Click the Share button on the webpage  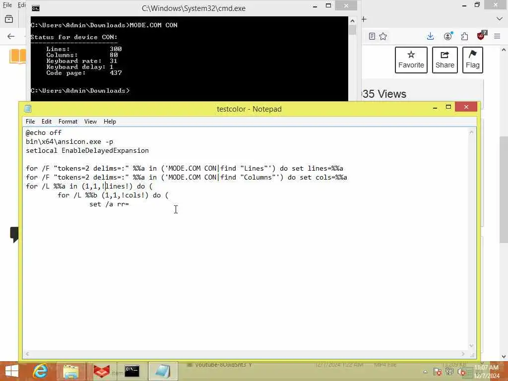[x=445, y=60]
